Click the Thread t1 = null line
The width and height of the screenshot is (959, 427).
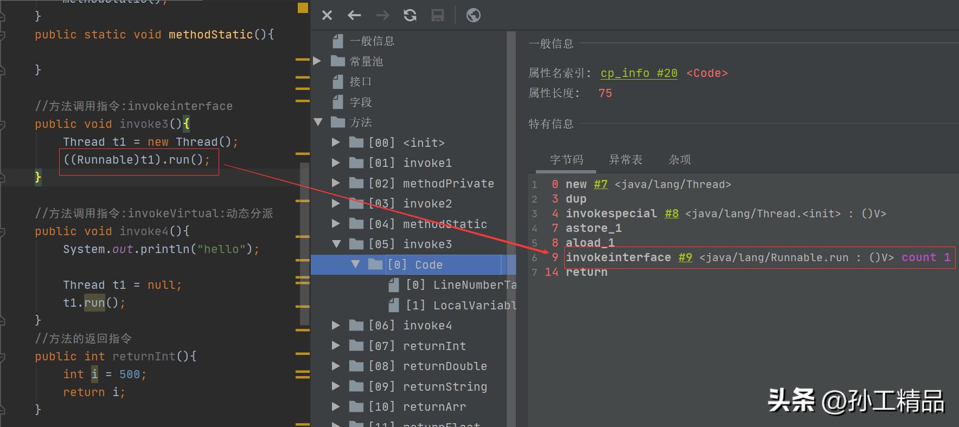[x=122, y=285]
